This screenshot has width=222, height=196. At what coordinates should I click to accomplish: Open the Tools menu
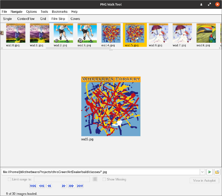(x=44, y=12)
